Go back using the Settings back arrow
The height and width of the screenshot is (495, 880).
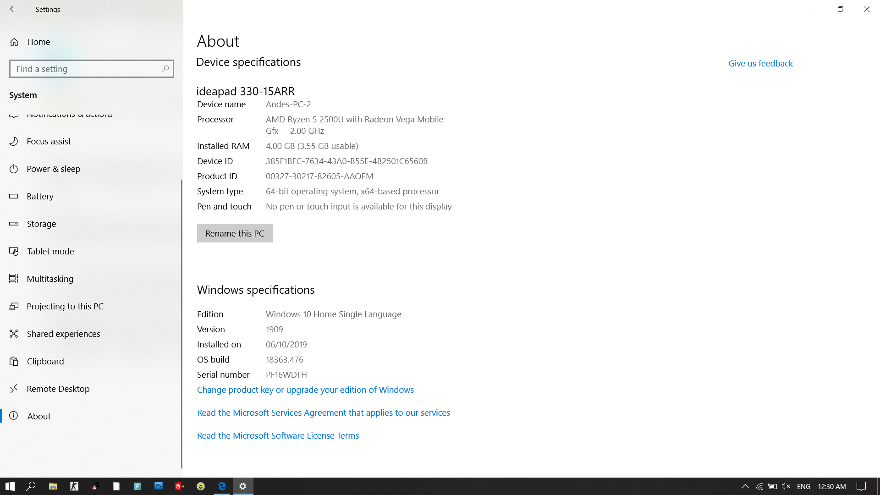point(13,9)
